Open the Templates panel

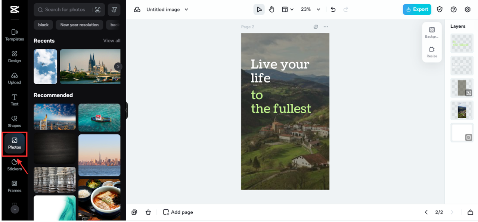click(x=15, y=35)
